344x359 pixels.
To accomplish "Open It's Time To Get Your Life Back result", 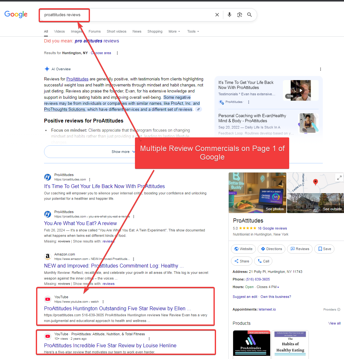I will click(105, 186).
